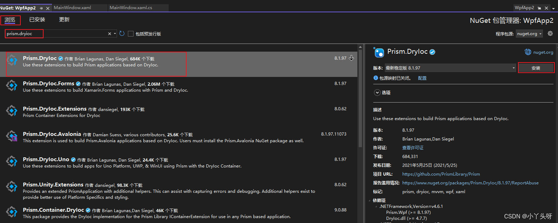The image size is (558, 223).
Task: Clear the prism.dryioc search text
Action: [110, 34]
